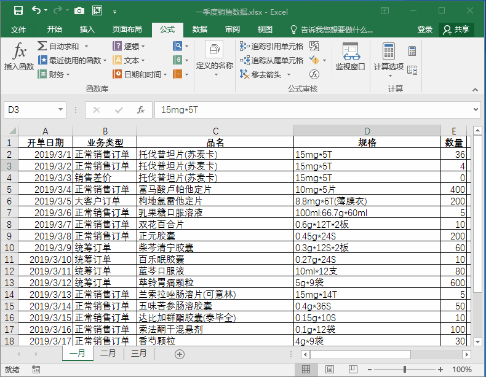This screenshot has height=377, width=486.
Task: Open the 三月 sheet tab
Action: pyautogui.click(x=138, y=353)
